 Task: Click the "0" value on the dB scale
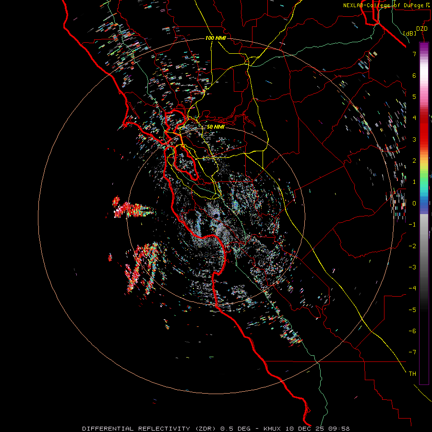(x=414, y=204)
